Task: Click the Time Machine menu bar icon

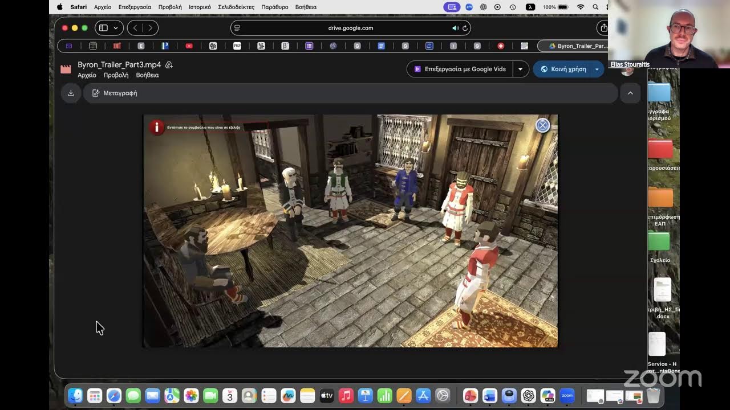Action: coord(512,7)
